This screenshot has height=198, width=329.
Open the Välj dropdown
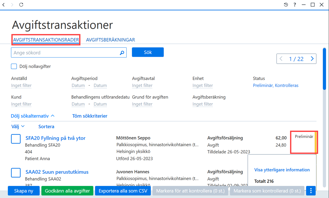pyautogui.click(x=18, y=126)
